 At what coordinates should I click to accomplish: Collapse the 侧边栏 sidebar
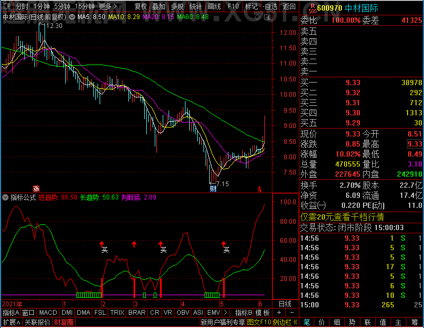[x=285, y=322]
